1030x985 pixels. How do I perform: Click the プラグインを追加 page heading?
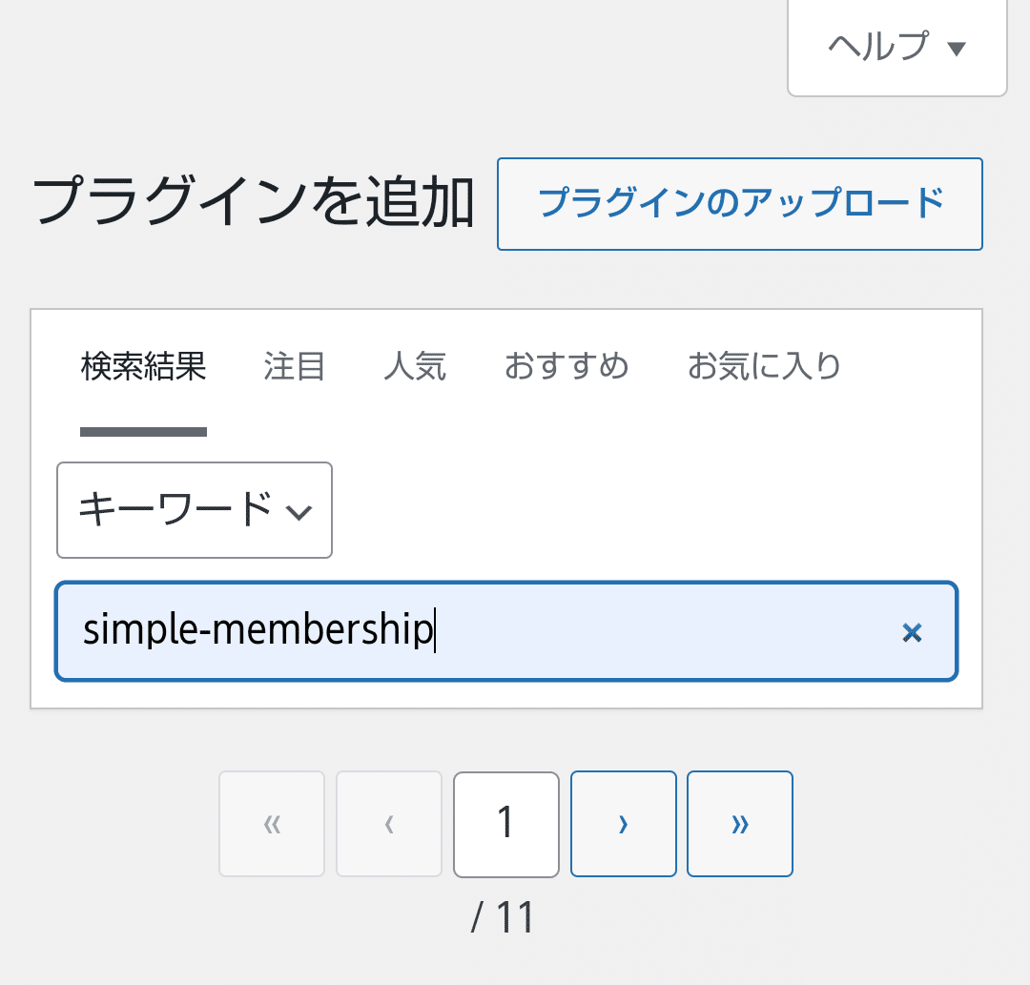pos(253,201)
